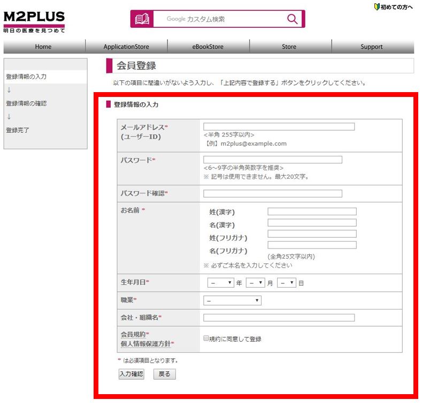
Task: Click the 名(フリガナ) name field
Action: pos(312,245)
